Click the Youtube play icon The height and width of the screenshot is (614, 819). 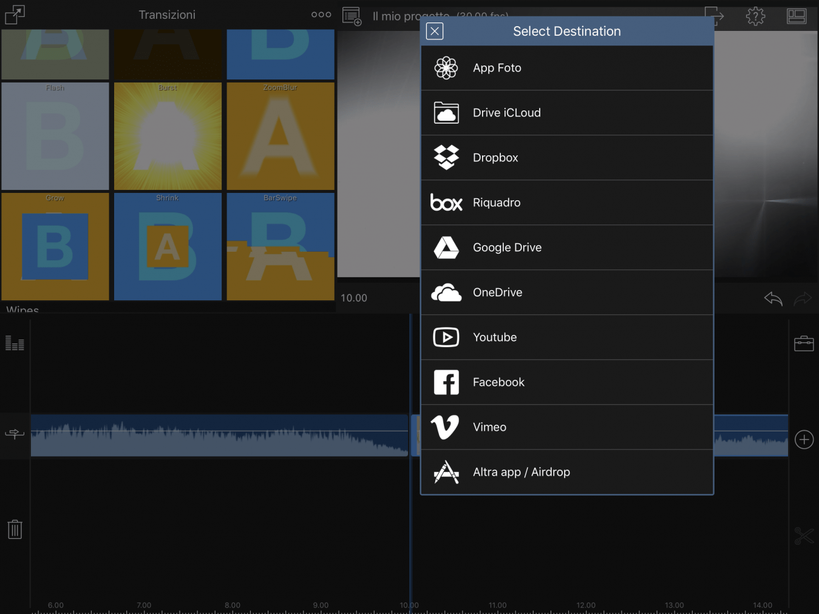point(446,337)
